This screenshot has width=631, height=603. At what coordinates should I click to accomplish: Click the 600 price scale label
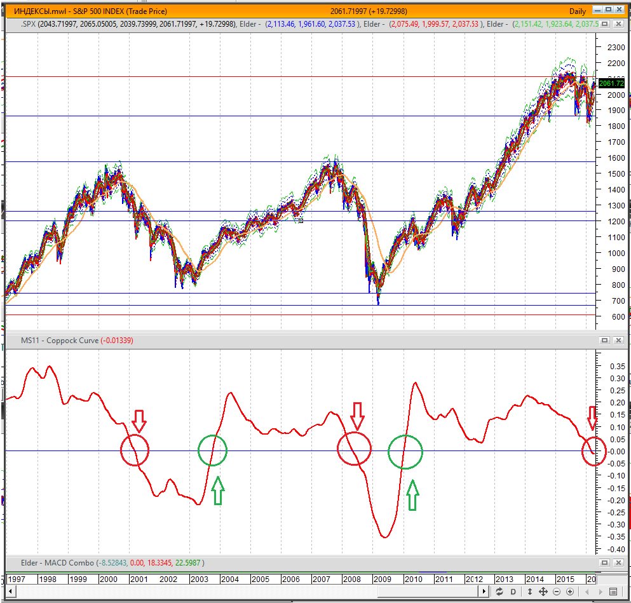618,316
